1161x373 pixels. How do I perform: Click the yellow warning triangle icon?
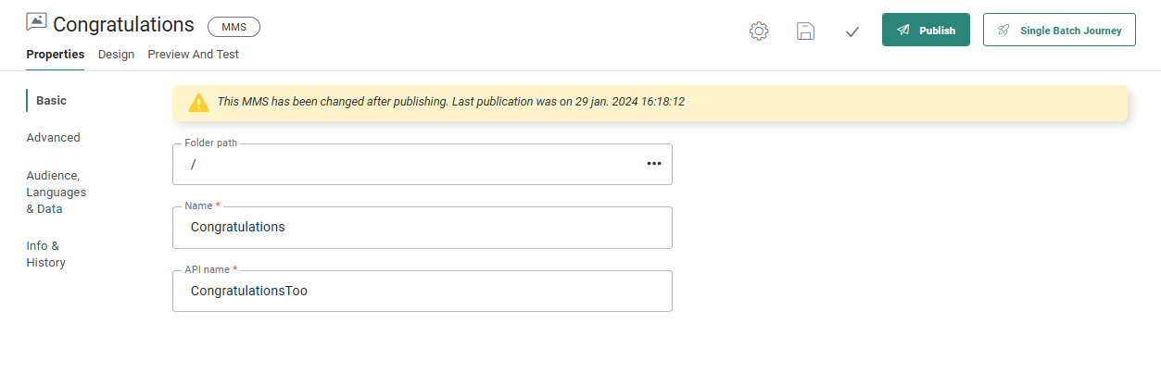coord(199,103)
